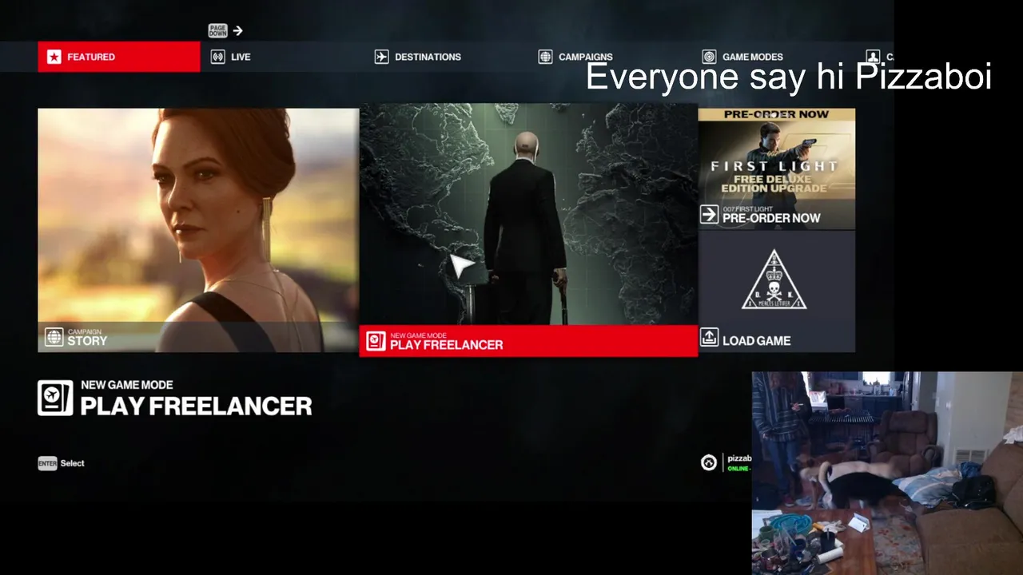Screen dimensions: 1023x575
Task: Click the pizzab player name text
Action: 739,458
